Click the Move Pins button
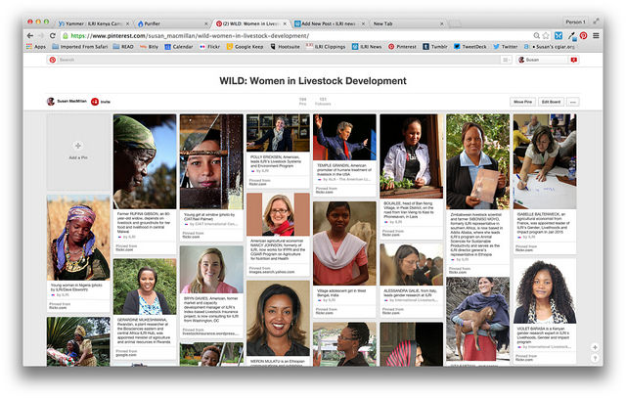Viewport: 626px width, 398px height. tap(522, 103)
